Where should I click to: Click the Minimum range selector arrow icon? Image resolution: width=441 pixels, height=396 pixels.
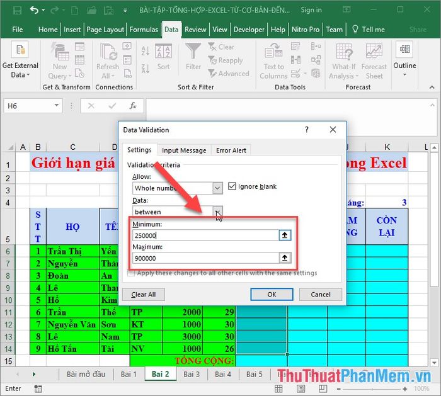[x=285, y=235]
